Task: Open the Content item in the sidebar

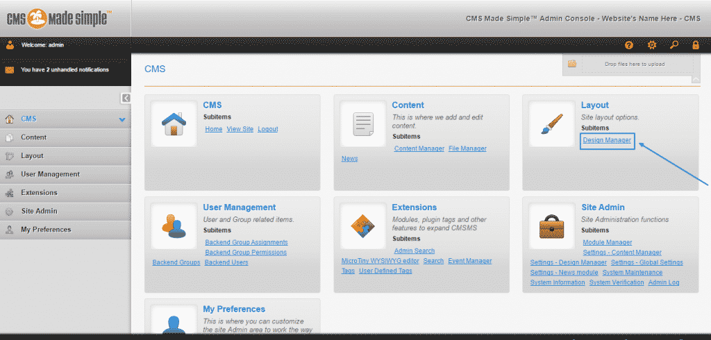Action: [33, 137]
